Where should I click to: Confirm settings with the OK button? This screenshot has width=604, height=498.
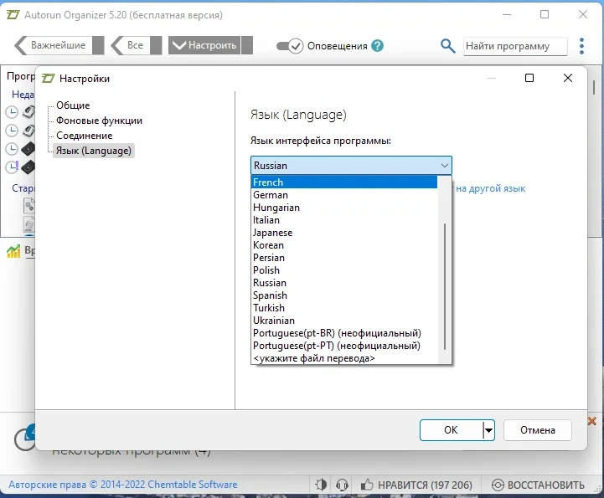click(x=451, y=430)
